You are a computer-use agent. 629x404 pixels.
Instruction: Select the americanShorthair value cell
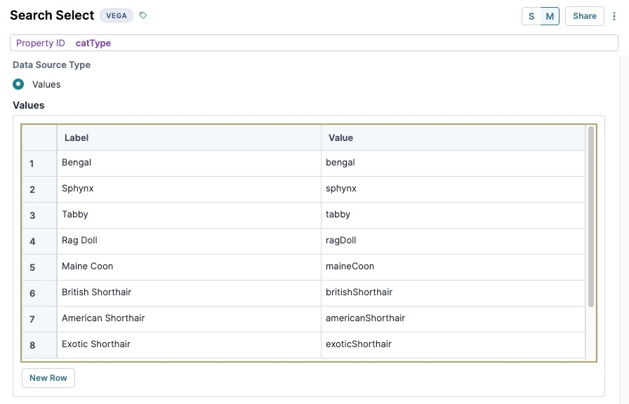(x=453, y=319)
